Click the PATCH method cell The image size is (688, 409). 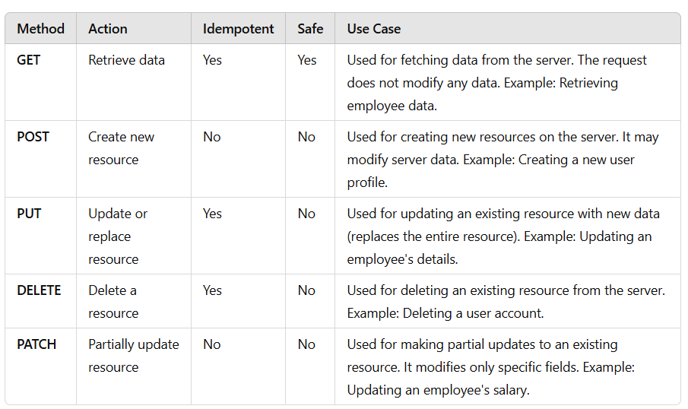36,344
